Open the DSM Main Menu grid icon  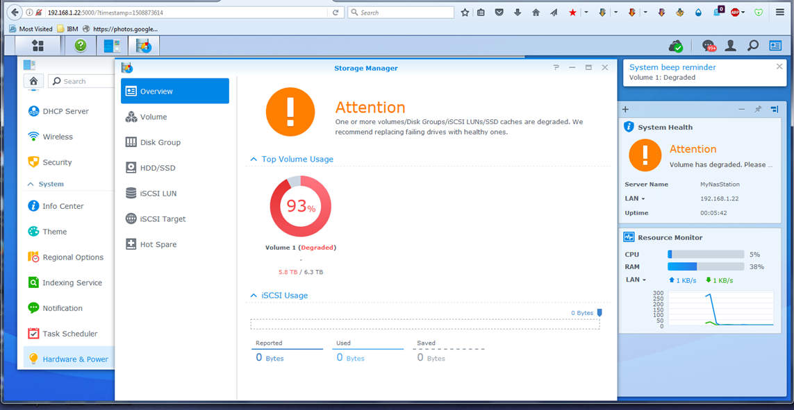click(x=38, y=46)
